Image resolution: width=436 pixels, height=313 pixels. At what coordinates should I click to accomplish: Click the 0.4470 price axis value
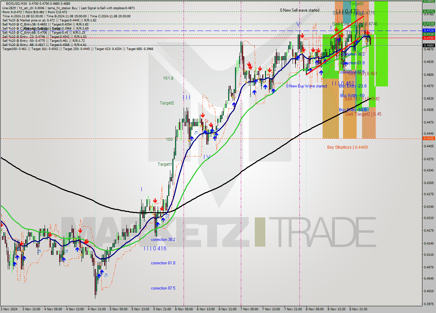click(429, 122)
